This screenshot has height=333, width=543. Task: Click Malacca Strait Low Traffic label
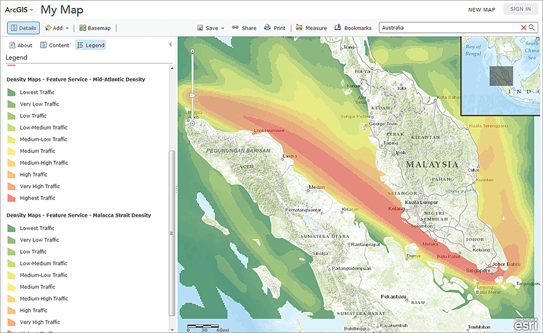pyautogui.click(x=33, y=252)
